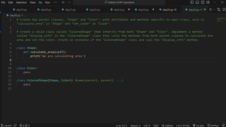Start Go Live server
The width and height of the screenshot is (226, 127).
[x=198, y=126]
